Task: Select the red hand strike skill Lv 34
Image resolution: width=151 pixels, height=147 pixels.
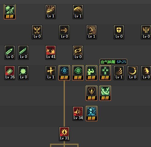Action: point(78,114)
